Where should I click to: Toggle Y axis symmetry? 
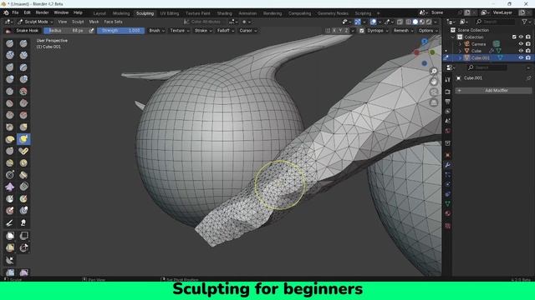(x=340, y=31)
